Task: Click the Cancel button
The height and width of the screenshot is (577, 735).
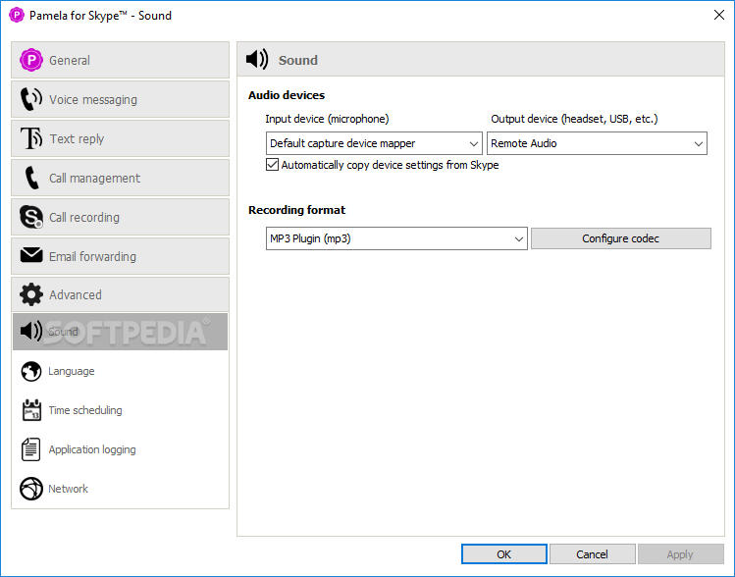Action: tap(592, 554)
